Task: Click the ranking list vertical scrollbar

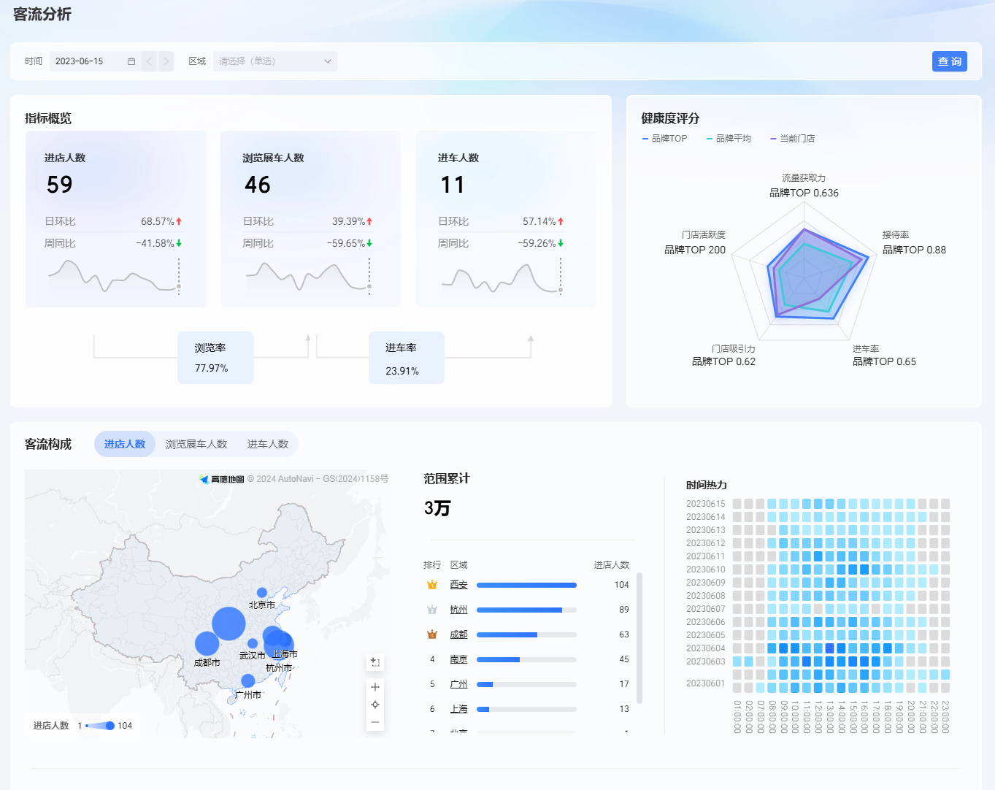Action: (639, 639)
